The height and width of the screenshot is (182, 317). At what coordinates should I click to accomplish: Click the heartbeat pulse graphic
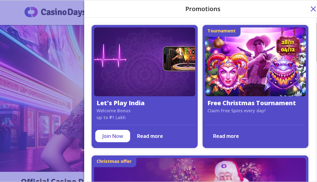tap(110, 56)
